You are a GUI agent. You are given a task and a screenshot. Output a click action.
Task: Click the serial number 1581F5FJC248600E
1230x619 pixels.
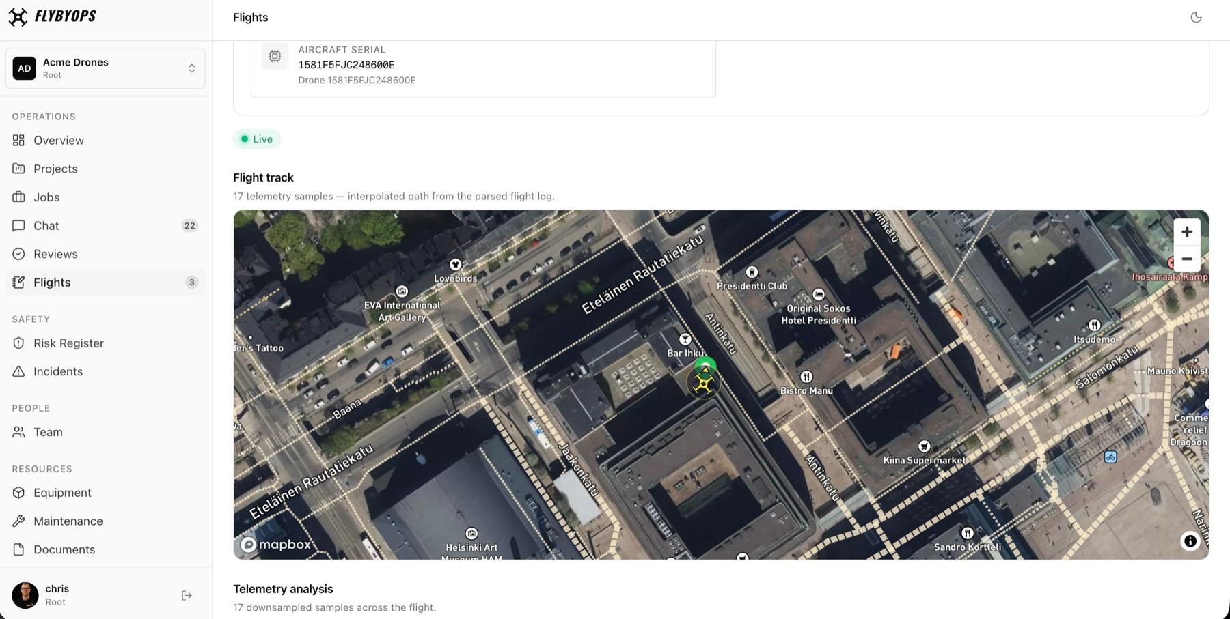click(346, 65)
